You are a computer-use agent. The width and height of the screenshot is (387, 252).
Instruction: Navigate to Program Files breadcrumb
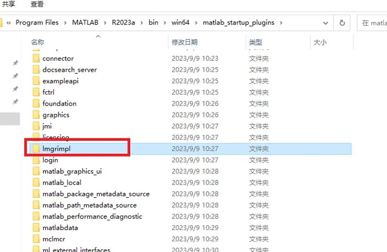[37, 23]
